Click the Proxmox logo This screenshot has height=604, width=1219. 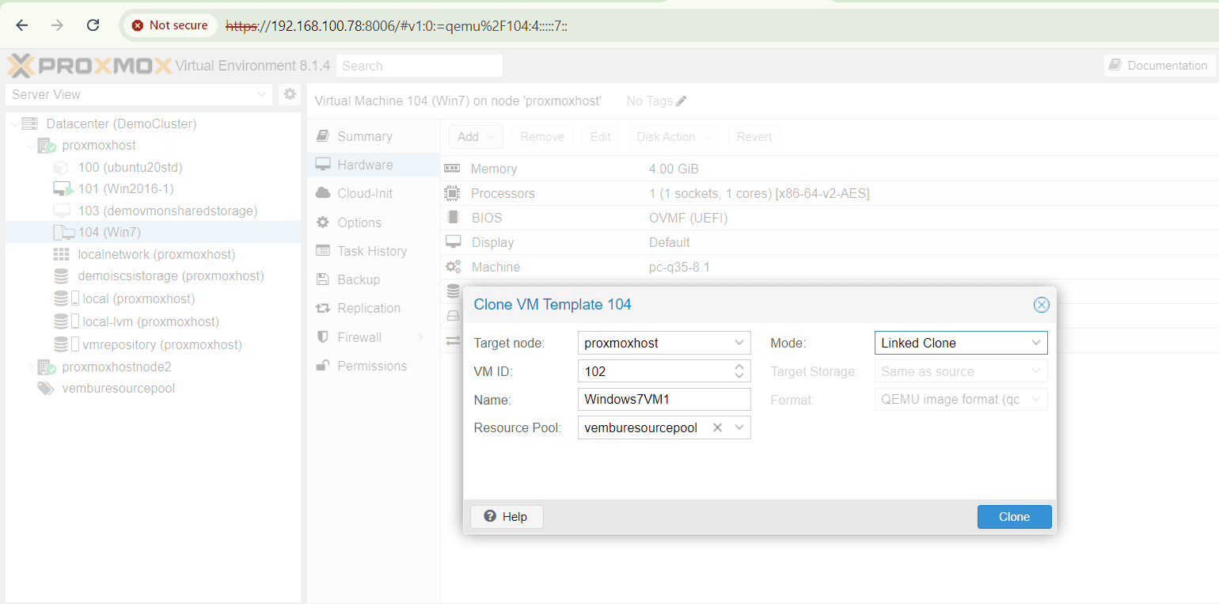coord(89,66)
